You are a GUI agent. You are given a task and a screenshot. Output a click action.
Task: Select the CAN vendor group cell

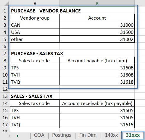point(35,25)
